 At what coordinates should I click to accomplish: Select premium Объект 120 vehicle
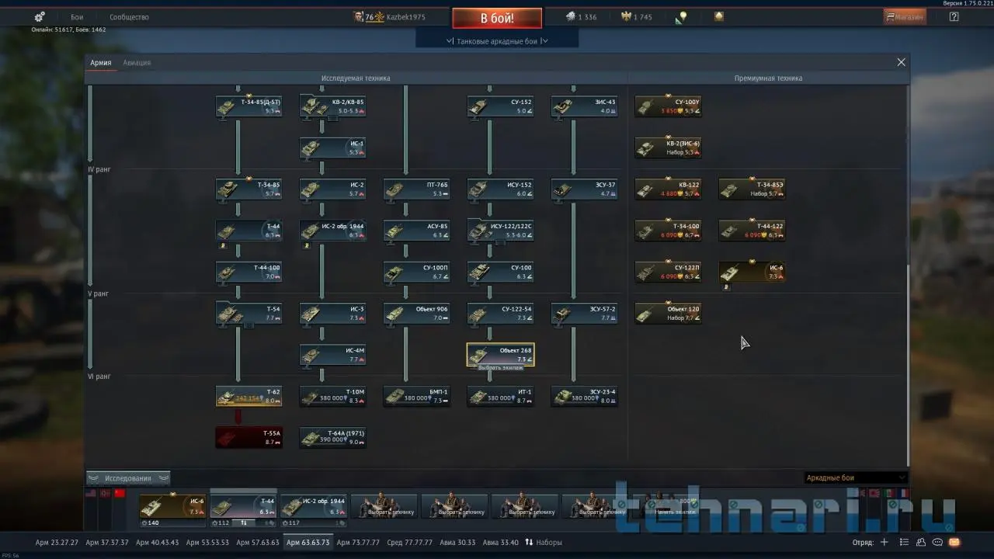(x=668, y=314)
